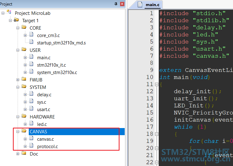The height and width of the screenshot is (166, 233).
Task: Select canvas.c in the project tree
Action: coord(45,139)
